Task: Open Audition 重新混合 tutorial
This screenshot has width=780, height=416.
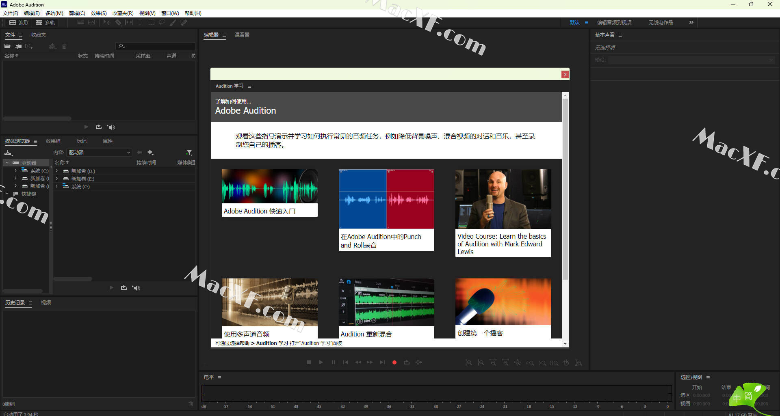Action: [386, 308]
